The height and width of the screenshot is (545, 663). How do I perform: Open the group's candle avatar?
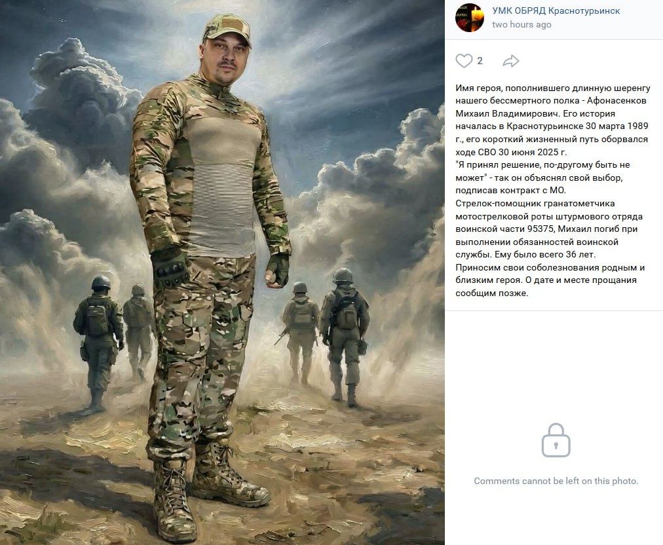[x=469, y=18]
